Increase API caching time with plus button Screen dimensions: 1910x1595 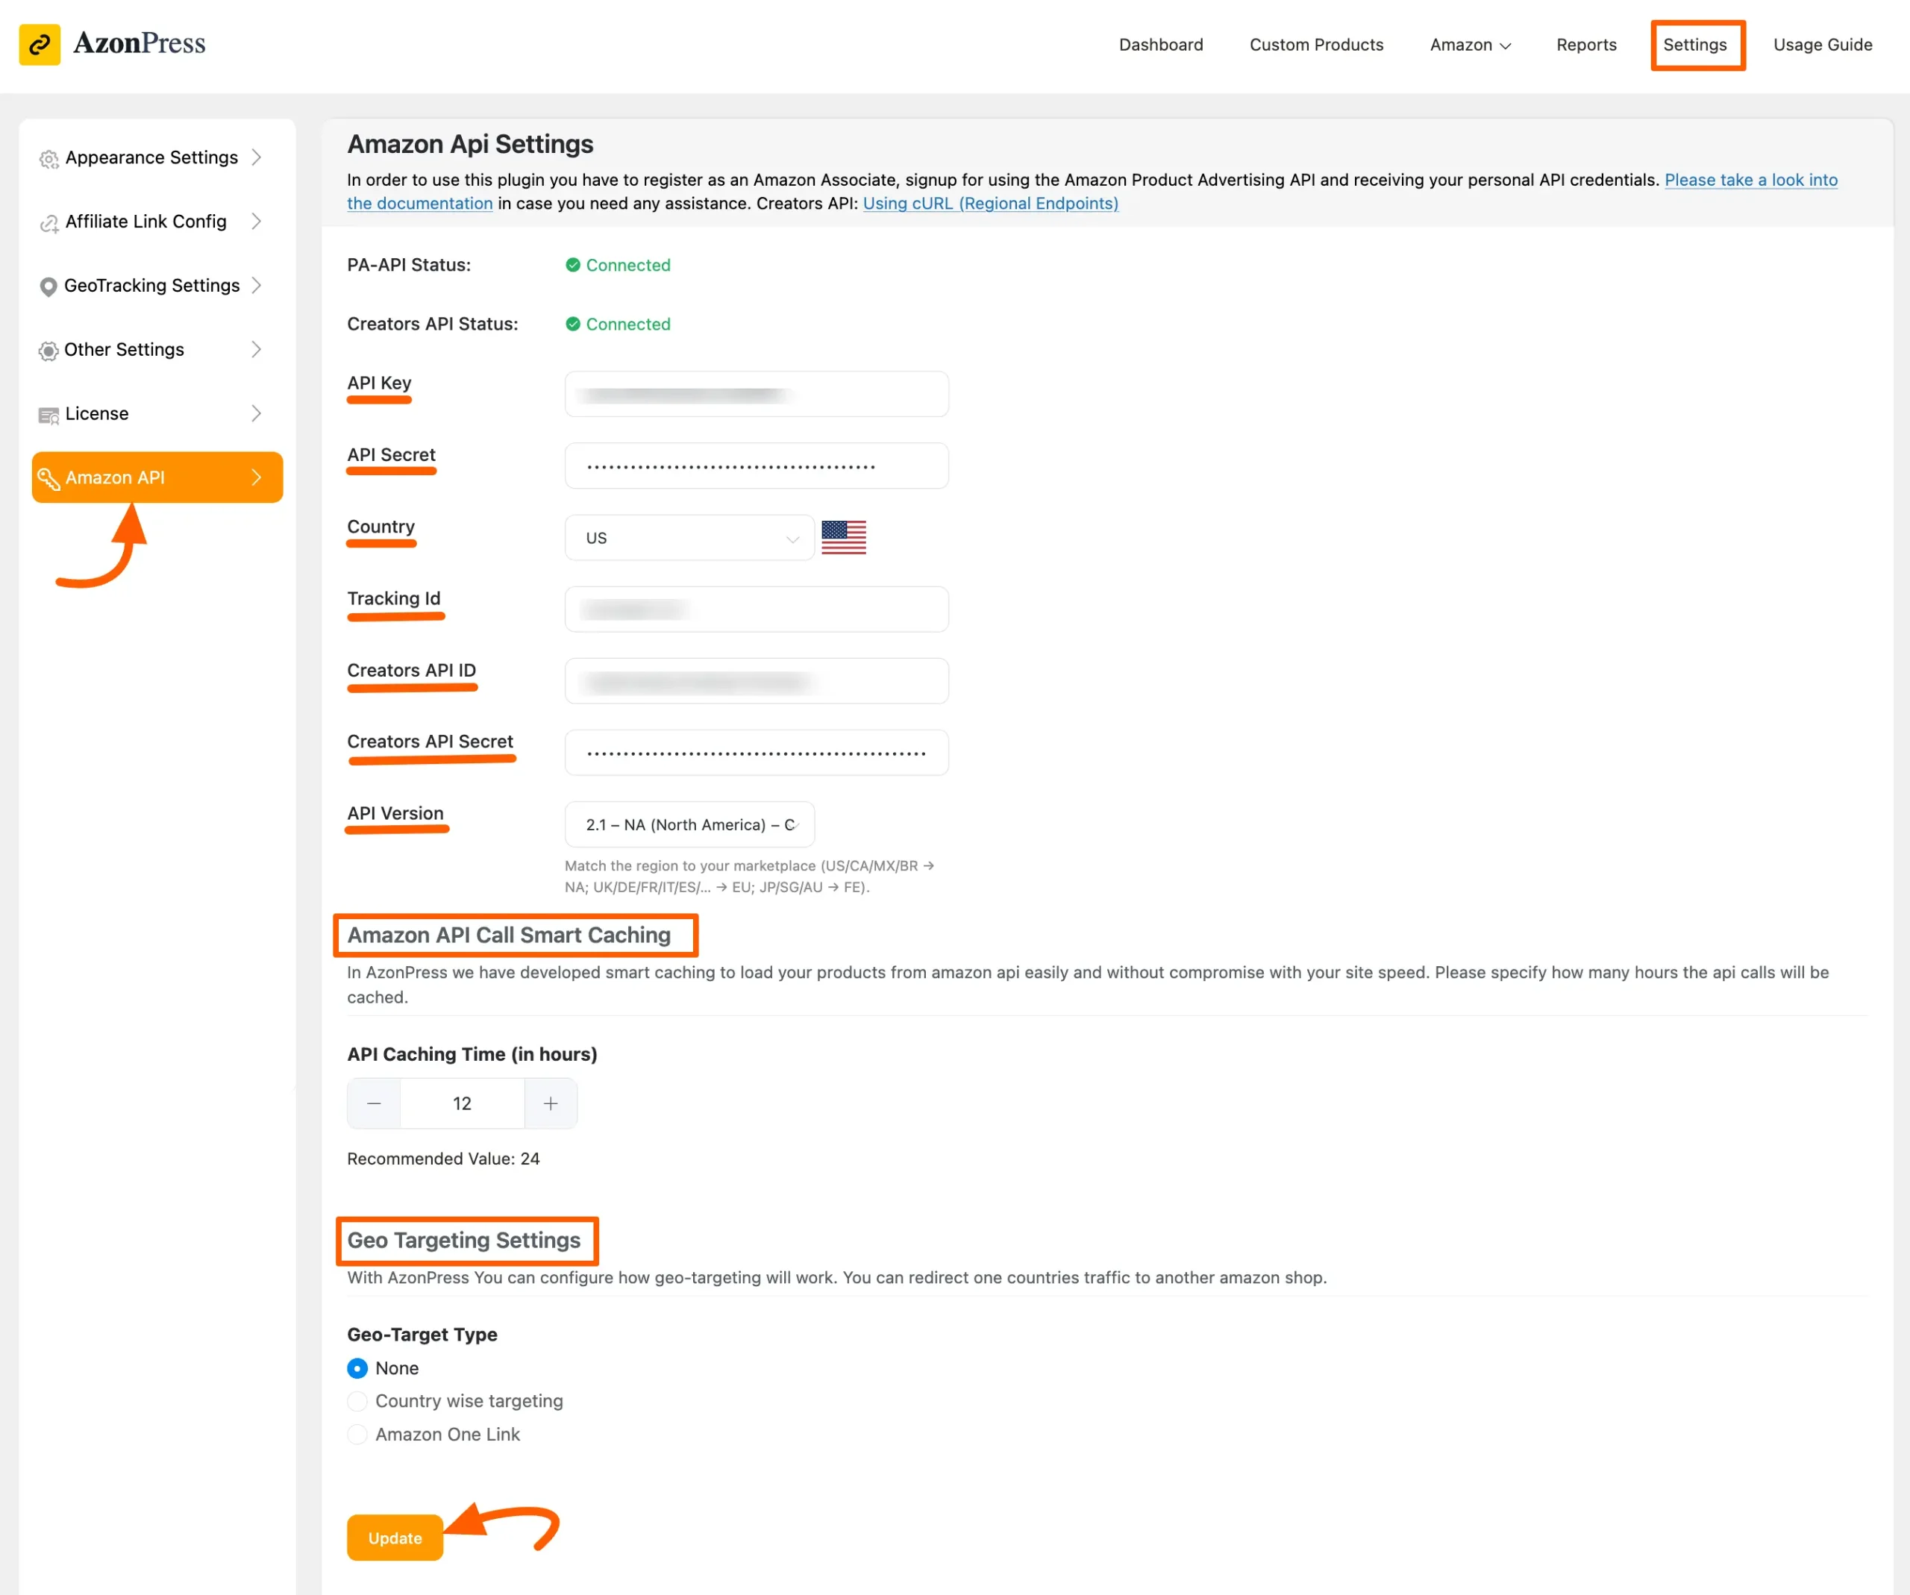point(551,1104)
